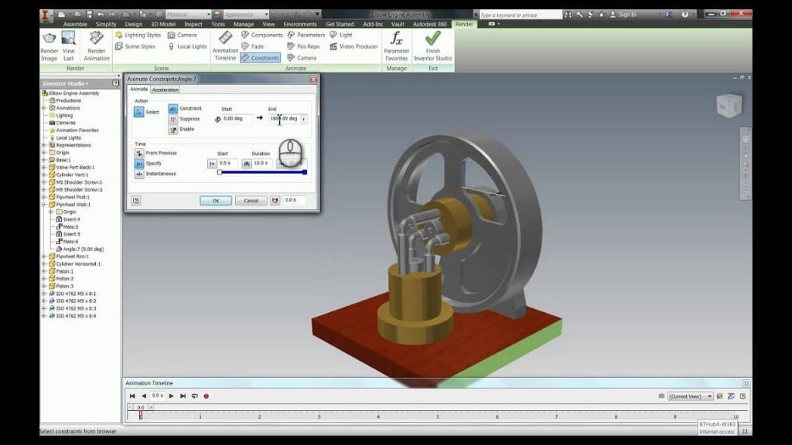This screenshot has height=445, width=792.
Task: Select Animate Components tool
Action: point(261,35)
